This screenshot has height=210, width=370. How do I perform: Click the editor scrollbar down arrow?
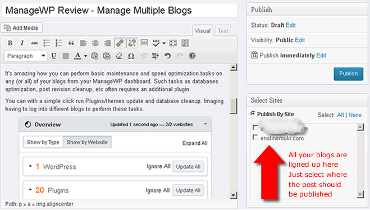pos(234,195)
